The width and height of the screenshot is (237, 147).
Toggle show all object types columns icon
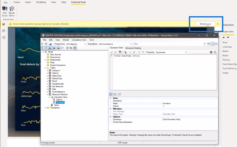[67, 48]
